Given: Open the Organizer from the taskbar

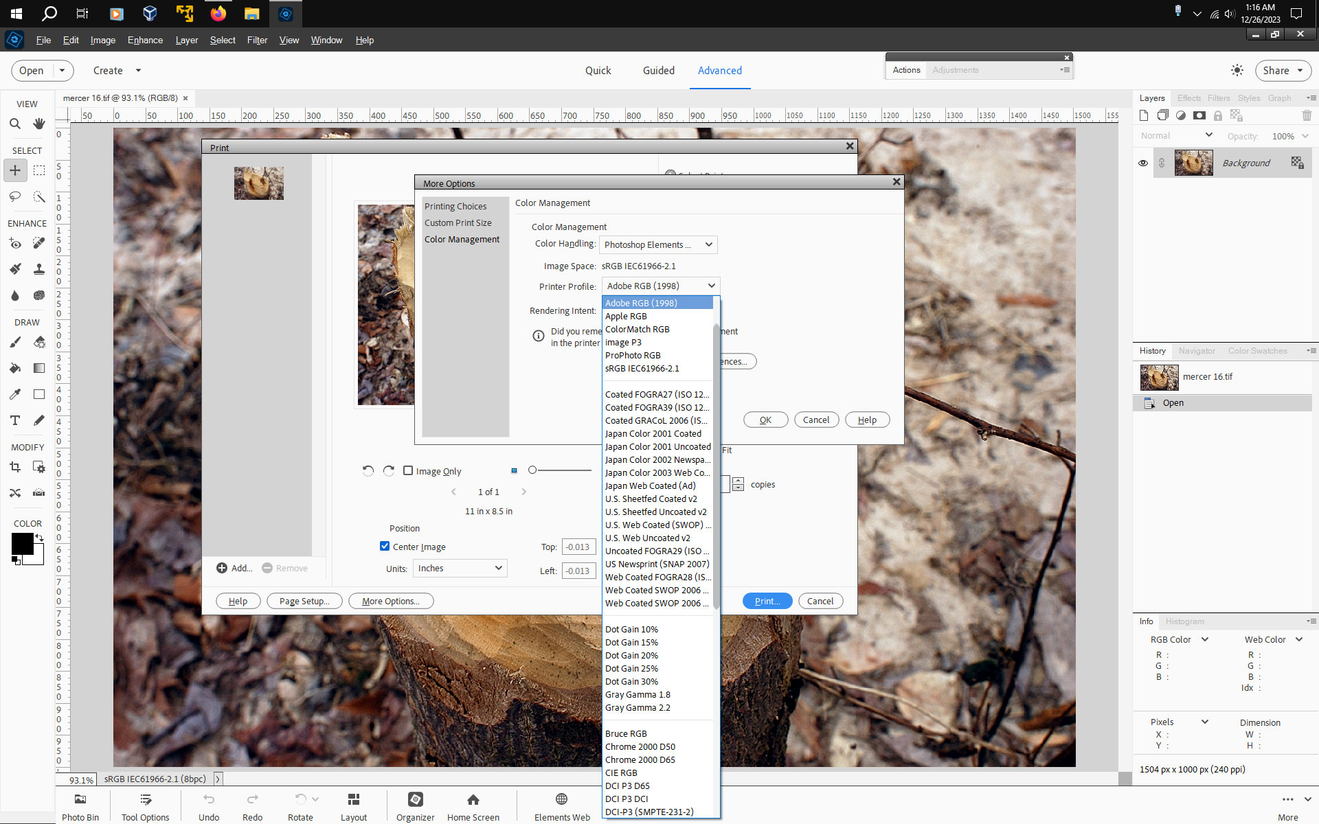Looking at the screenshot, I should 415,805.
